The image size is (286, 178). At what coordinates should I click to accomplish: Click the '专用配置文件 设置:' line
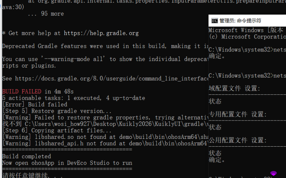click(238, 114)
